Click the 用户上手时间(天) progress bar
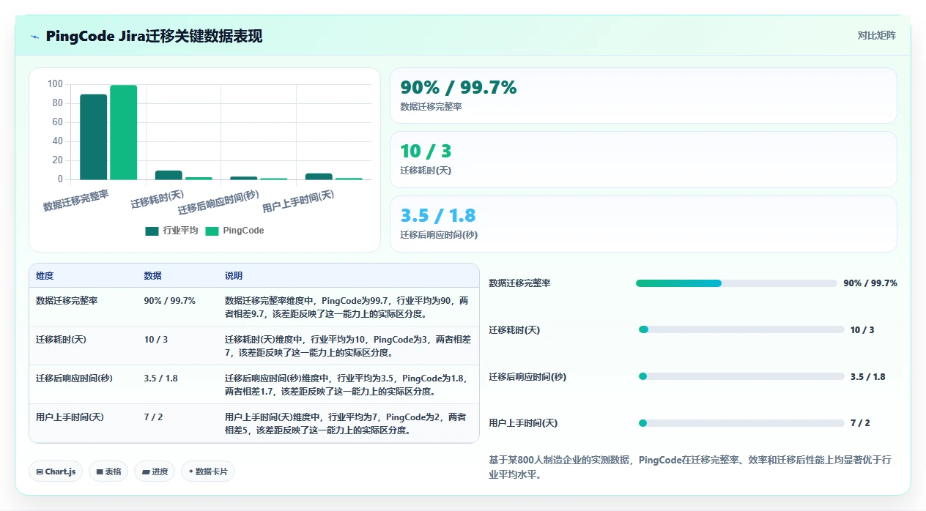The height and width of the screenshot is (511, 926). (741, 423)
